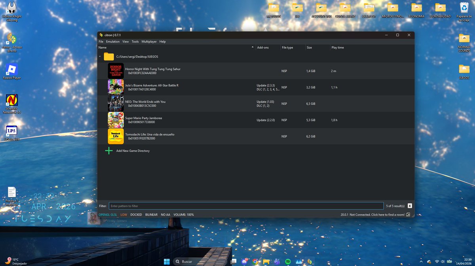Clear the filter with the X button

click(410, 206)
